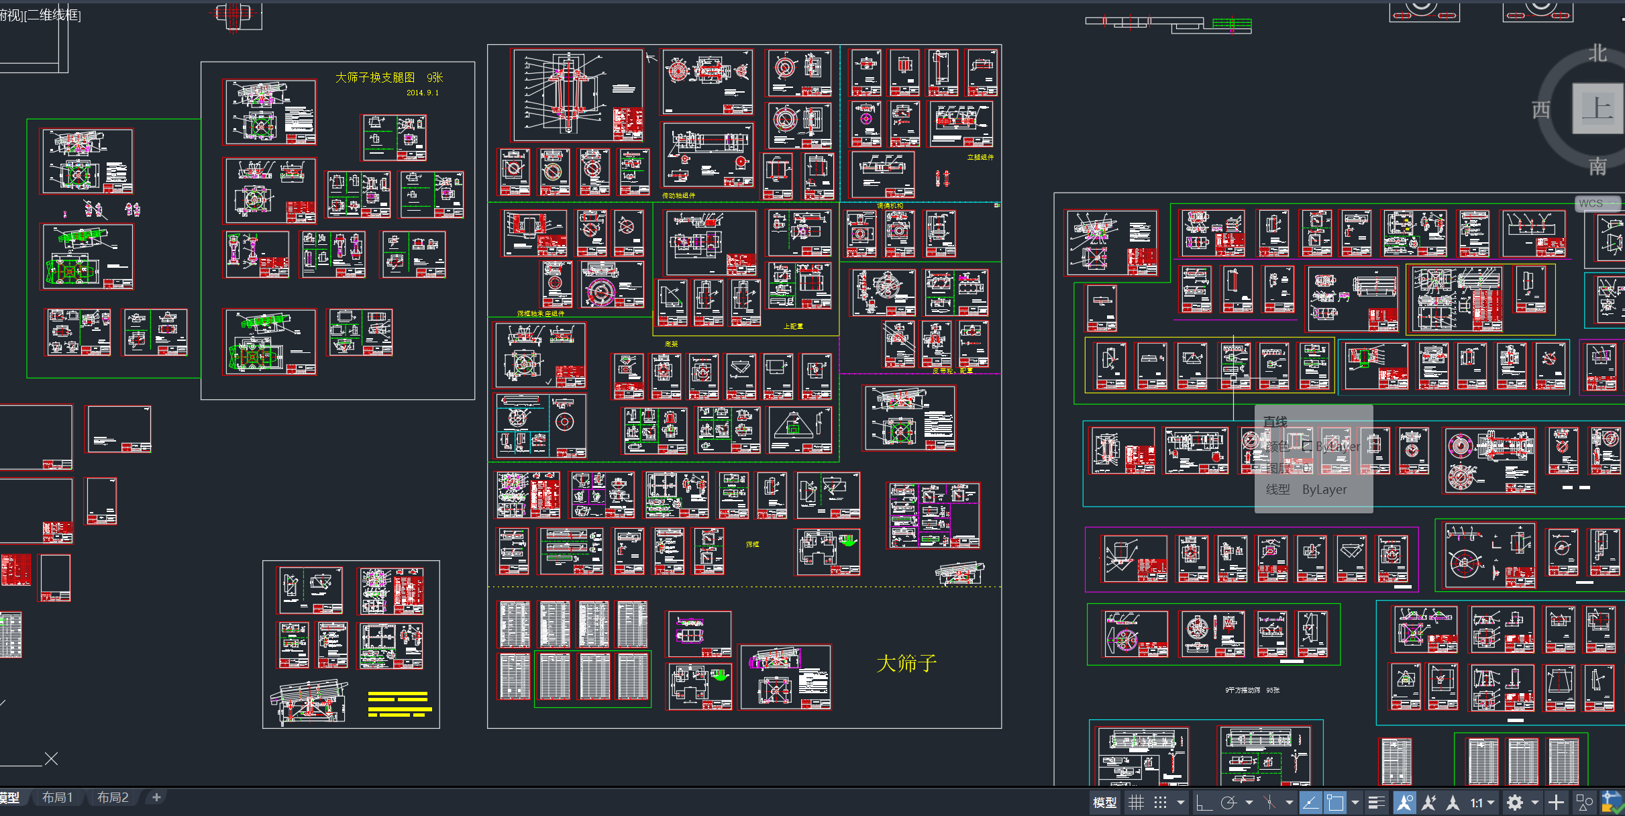Add a new layout with plus tab

(156, 797)
